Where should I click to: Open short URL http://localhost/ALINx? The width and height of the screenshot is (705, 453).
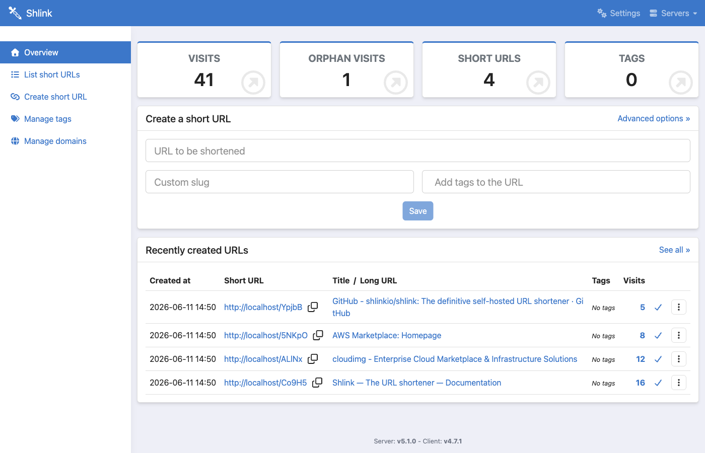263,359
